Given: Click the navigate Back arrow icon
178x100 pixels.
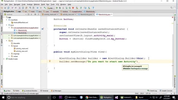Looking at the screenshot, I should click(x=38, y=8).
